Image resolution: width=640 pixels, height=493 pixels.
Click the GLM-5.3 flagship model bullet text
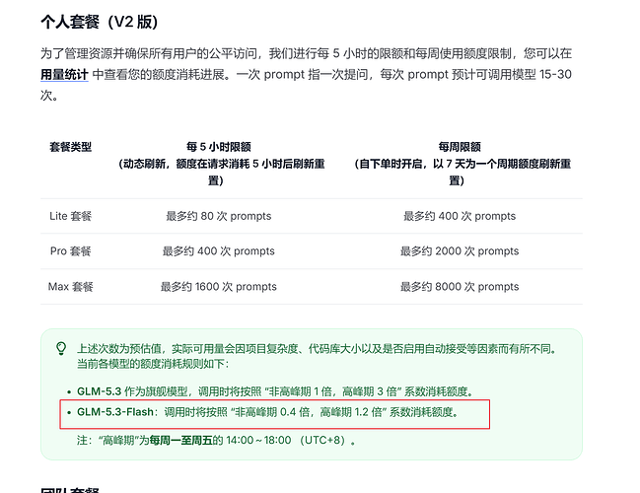point(275,391)
